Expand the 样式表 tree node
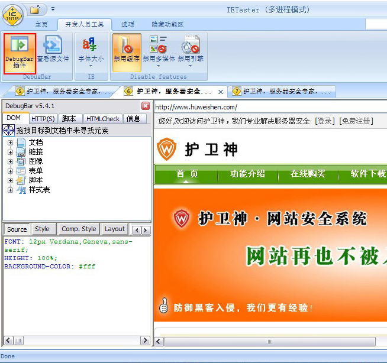The height and width of the screenshot is (363, 387). [x=10, y=190]
